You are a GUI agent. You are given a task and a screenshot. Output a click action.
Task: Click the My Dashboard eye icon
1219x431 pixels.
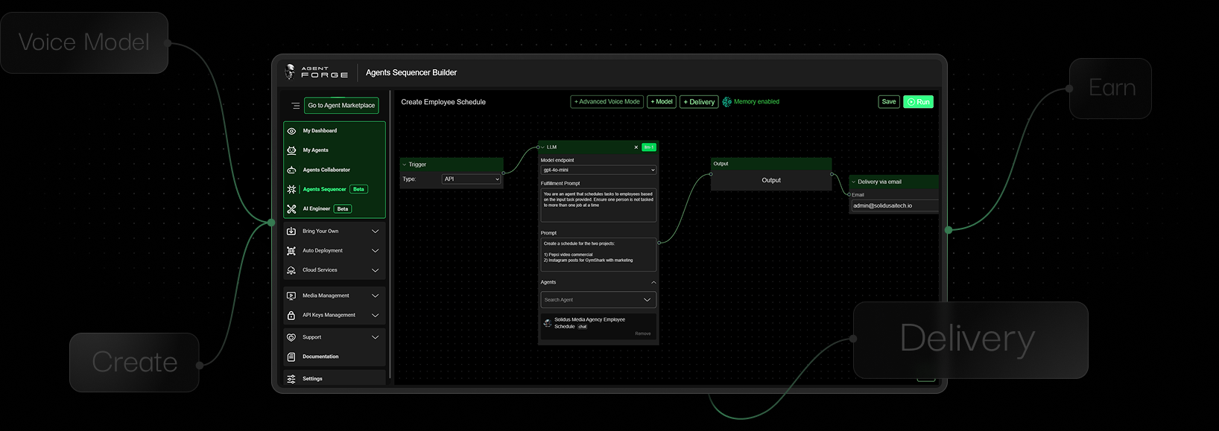[291, 131]
